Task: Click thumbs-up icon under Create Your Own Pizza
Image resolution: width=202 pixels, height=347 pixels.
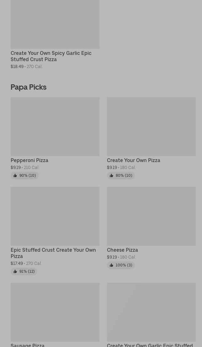Action: (111, 176)
